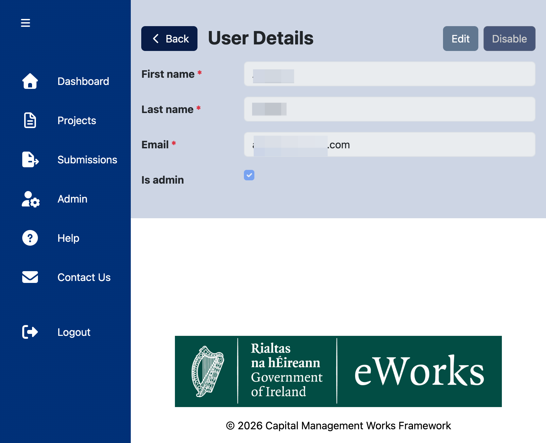
Task: Open the Dashboard menu item
Action: click(83, 81)
